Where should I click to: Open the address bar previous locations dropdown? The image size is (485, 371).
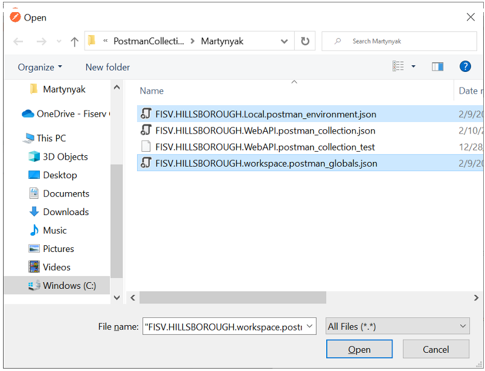tap(284, 41)
